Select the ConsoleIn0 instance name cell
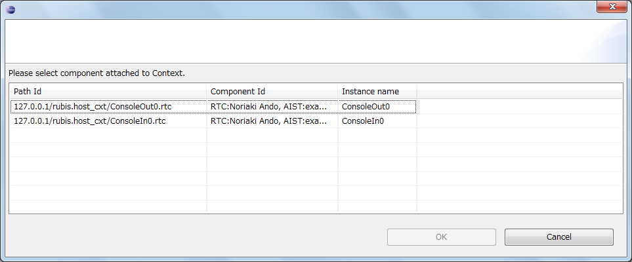This screenshot has width=632, height=262. (377, 121)
